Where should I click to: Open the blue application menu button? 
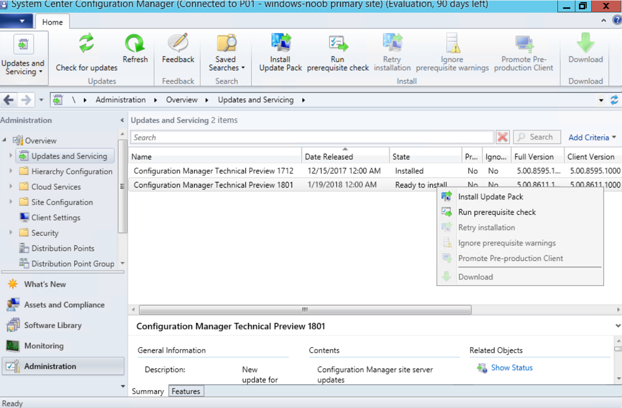(x=16, y=22)
